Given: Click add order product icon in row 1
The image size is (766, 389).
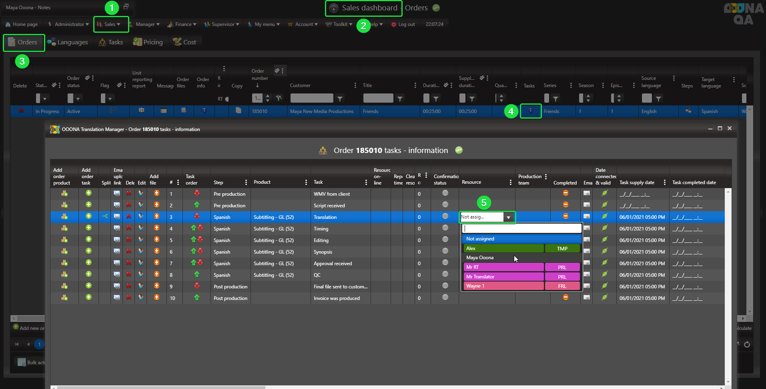Looking at the screenshot, I should click(x=64, y=193).
